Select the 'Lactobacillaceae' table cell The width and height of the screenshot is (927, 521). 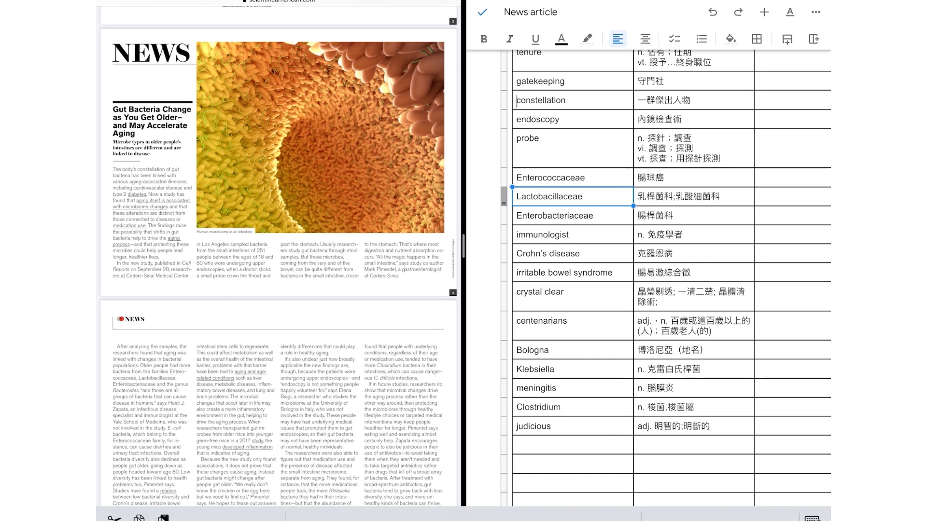(573, 196)
